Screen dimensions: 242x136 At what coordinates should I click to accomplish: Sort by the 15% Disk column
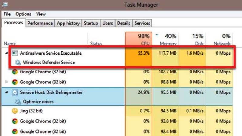click(192, 39)
